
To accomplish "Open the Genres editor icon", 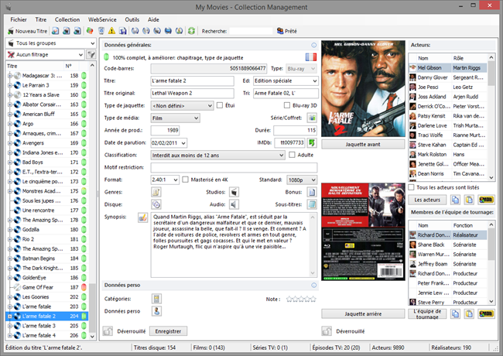I will tap(156, 192).
